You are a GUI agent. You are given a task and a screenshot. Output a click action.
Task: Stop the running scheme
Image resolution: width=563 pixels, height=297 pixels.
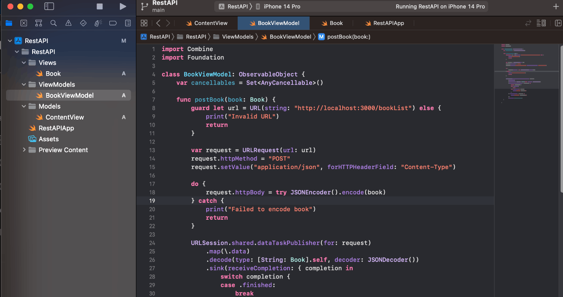pyautogui.click(x=100, y=6)
